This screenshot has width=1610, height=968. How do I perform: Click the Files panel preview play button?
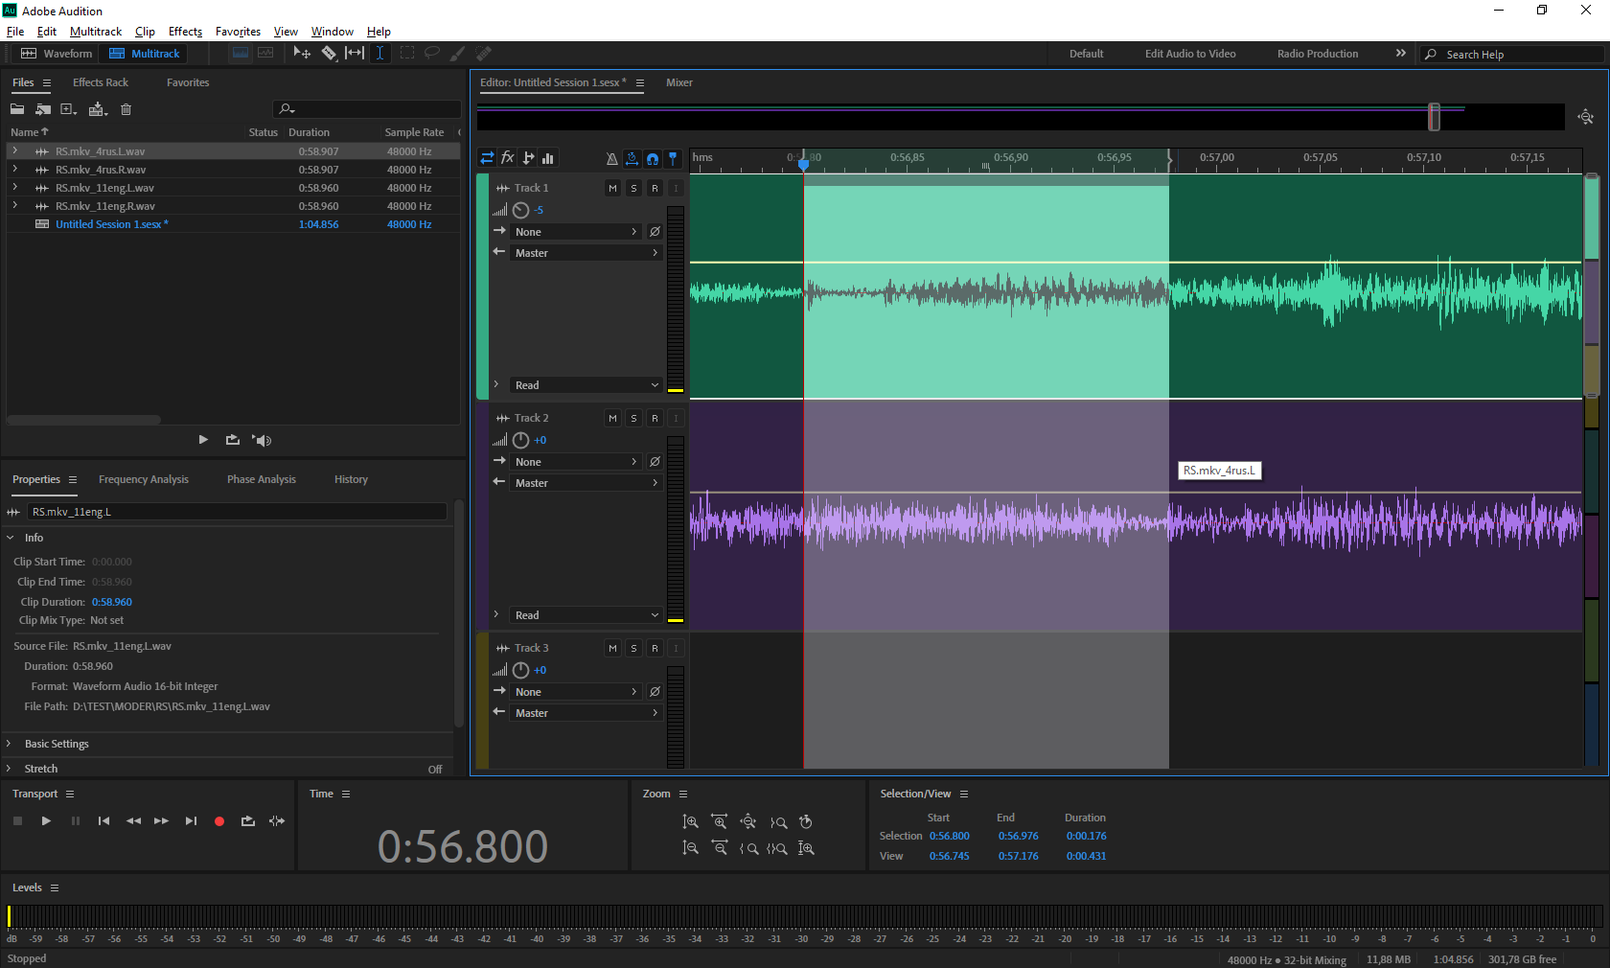203,440
